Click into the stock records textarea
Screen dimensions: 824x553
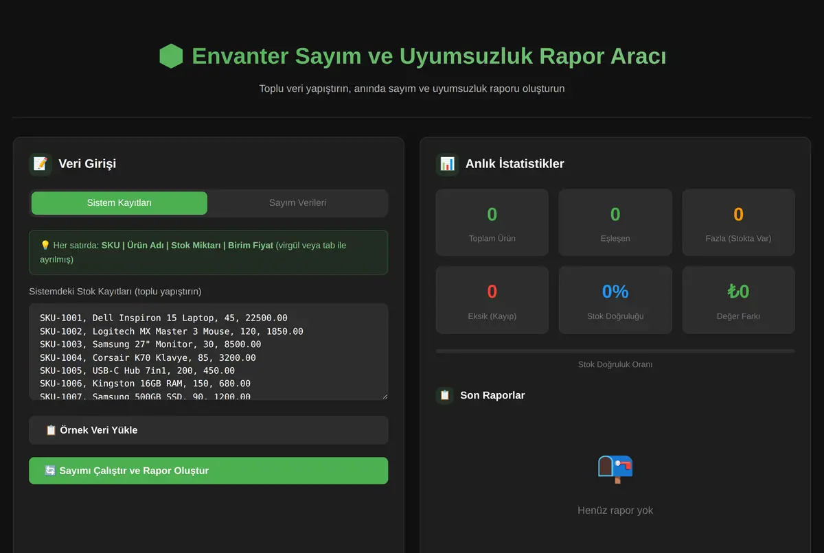[209, 352]
